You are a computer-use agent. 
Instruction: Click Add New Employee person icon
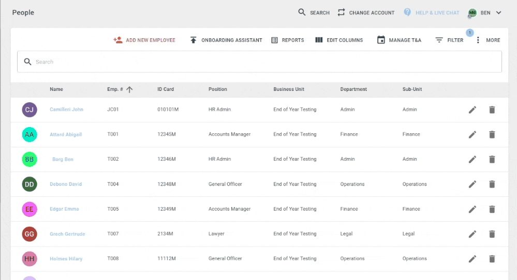117,40
